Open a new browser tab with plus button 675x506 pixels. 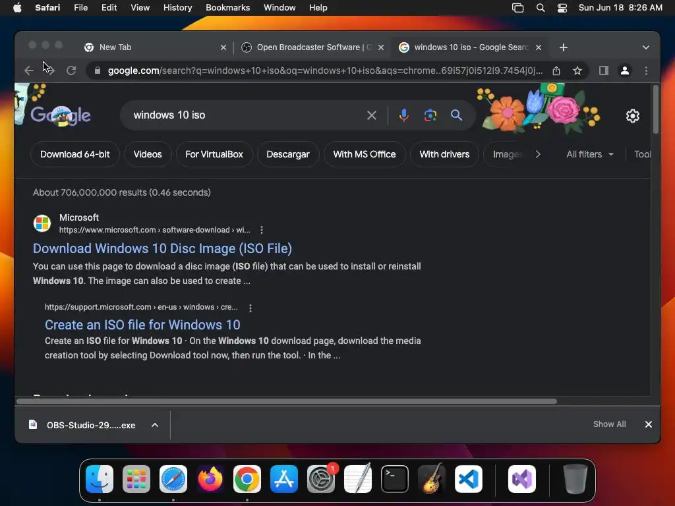564,47
